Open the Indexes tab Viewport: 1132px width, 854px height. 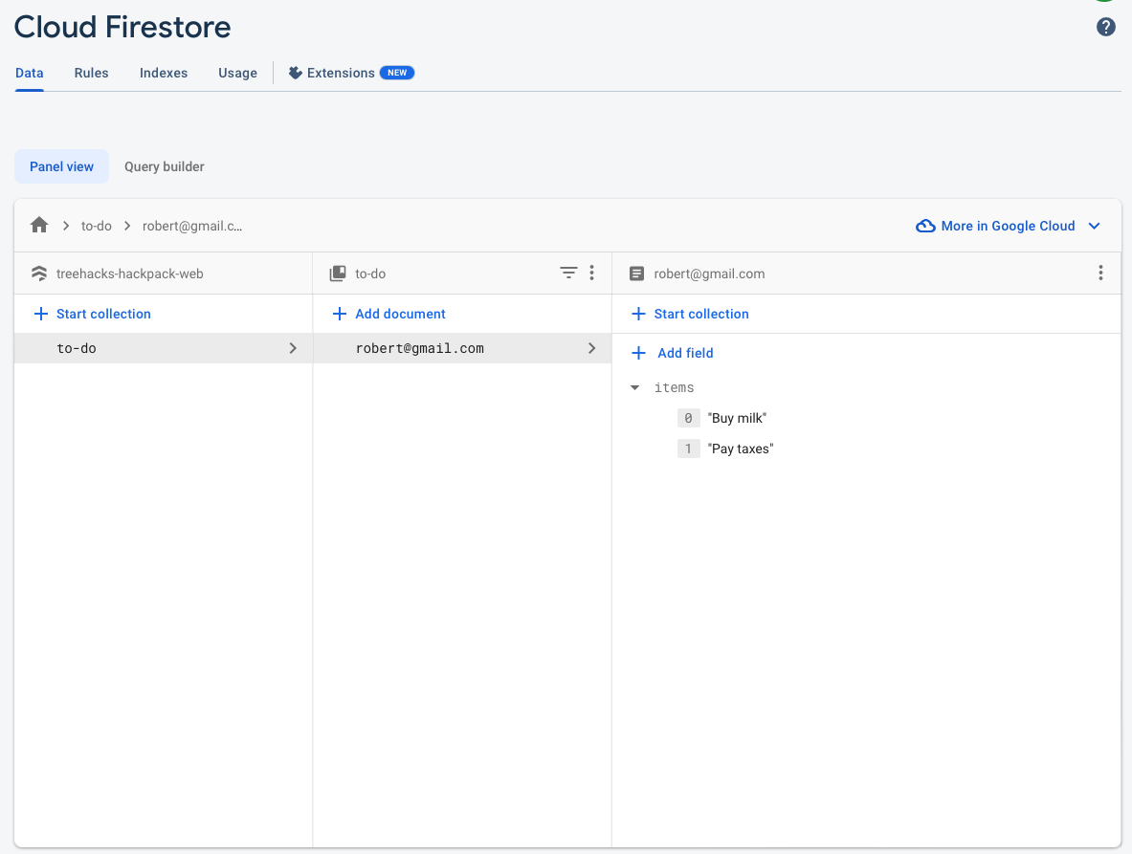(164, 73)
